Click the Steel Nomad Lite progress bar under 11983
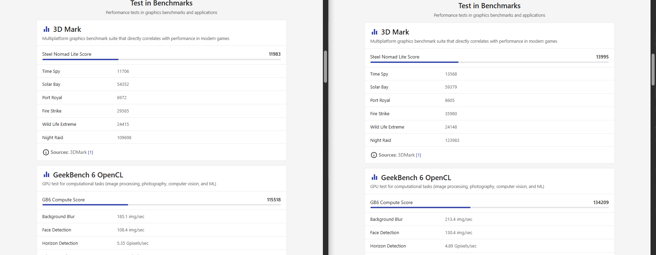656x255 pixels. pyautogui.click(x=162, y=59)
